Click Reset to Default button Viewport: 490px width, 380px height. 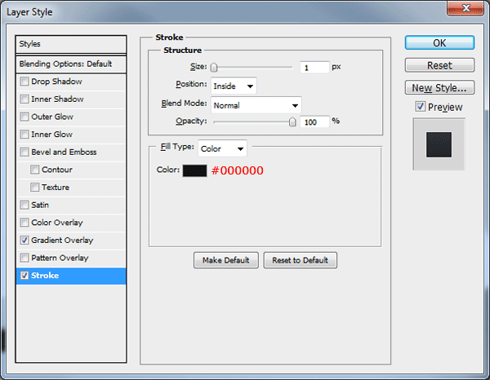coord(300,260)
